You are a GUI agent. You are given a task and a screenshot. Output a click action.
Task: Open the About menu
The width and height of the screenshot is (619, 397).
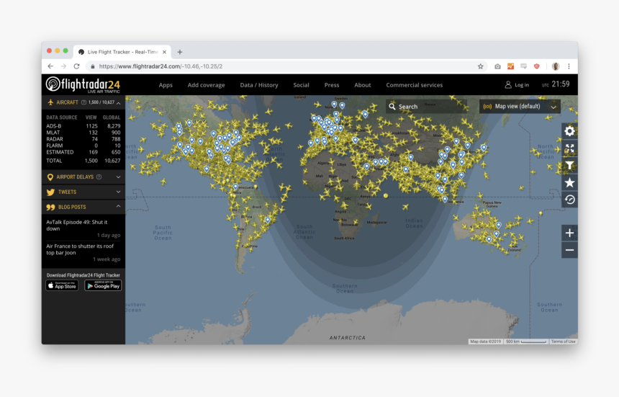coord(362,85)
